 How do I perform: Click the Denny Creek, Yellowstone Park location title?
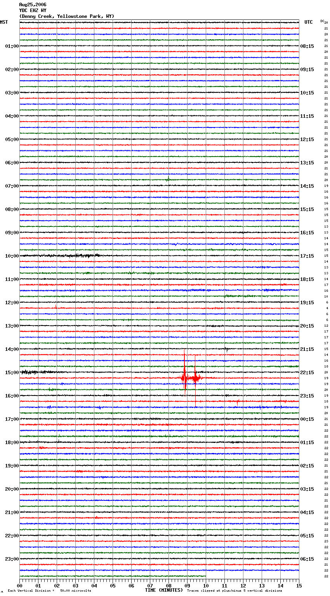(67, 16)
